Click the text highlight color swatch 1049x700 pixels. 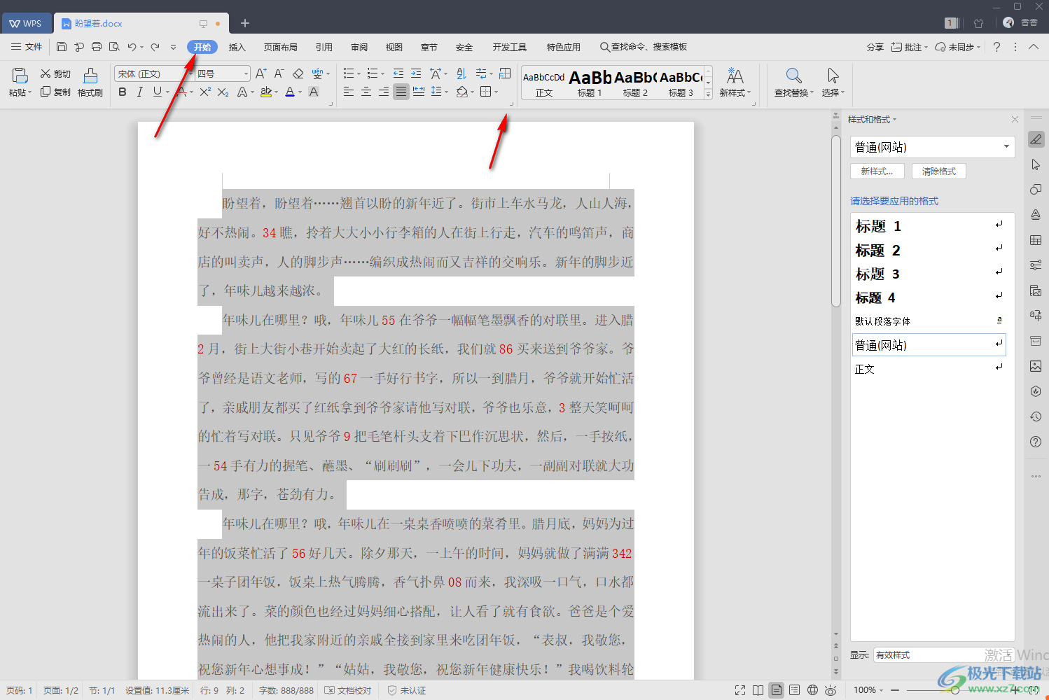(266, 92)
